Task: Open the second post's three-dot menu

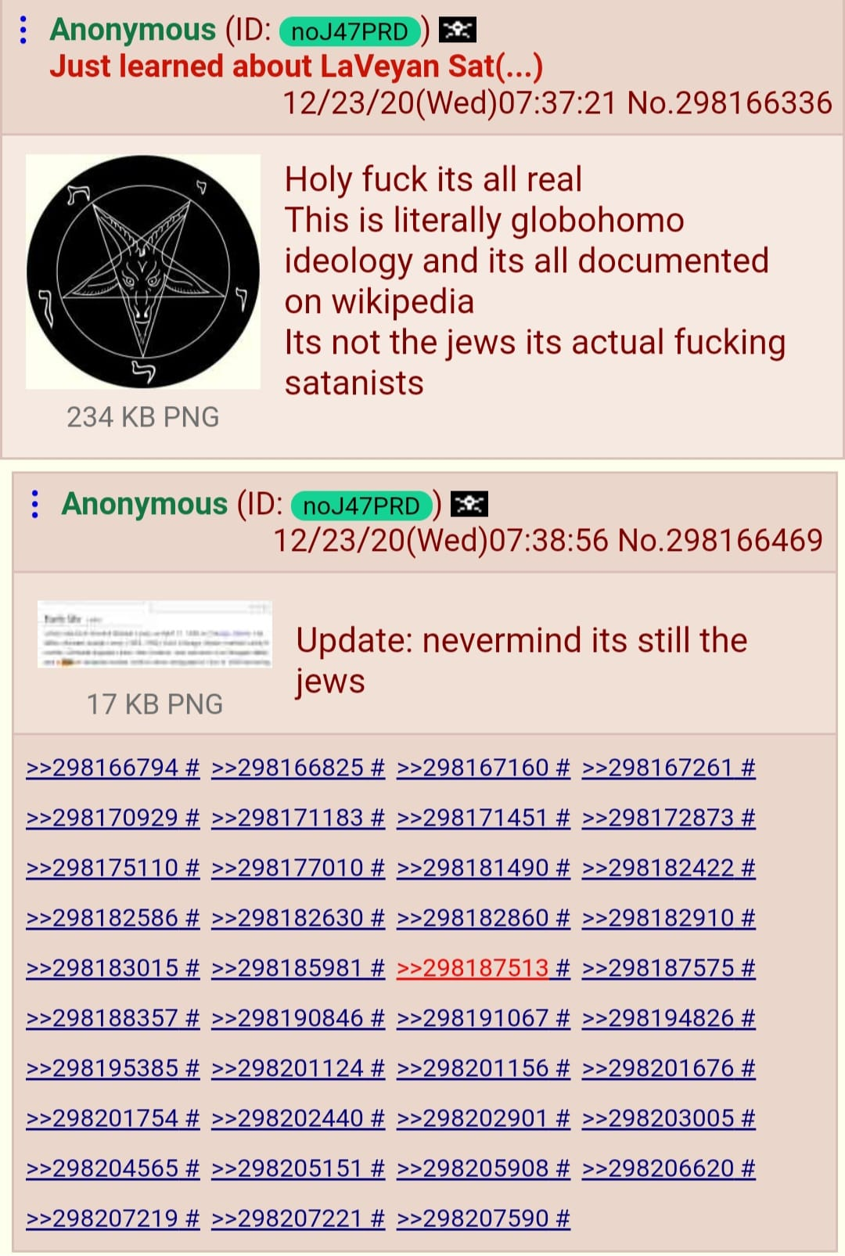Action: tap(34, 505)
